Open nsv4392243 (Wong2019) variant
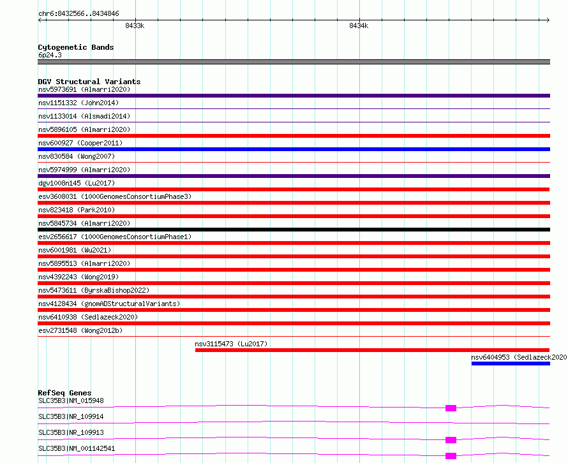Screen dimensions: 568x463 [78, 277]
